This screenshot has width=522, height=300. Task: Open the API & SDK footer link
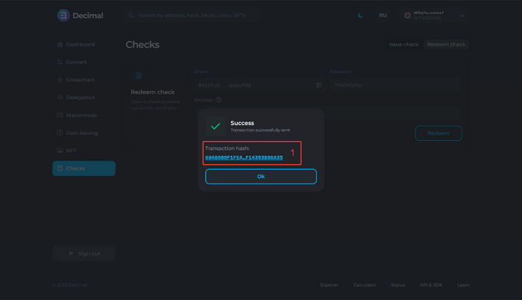431,285
